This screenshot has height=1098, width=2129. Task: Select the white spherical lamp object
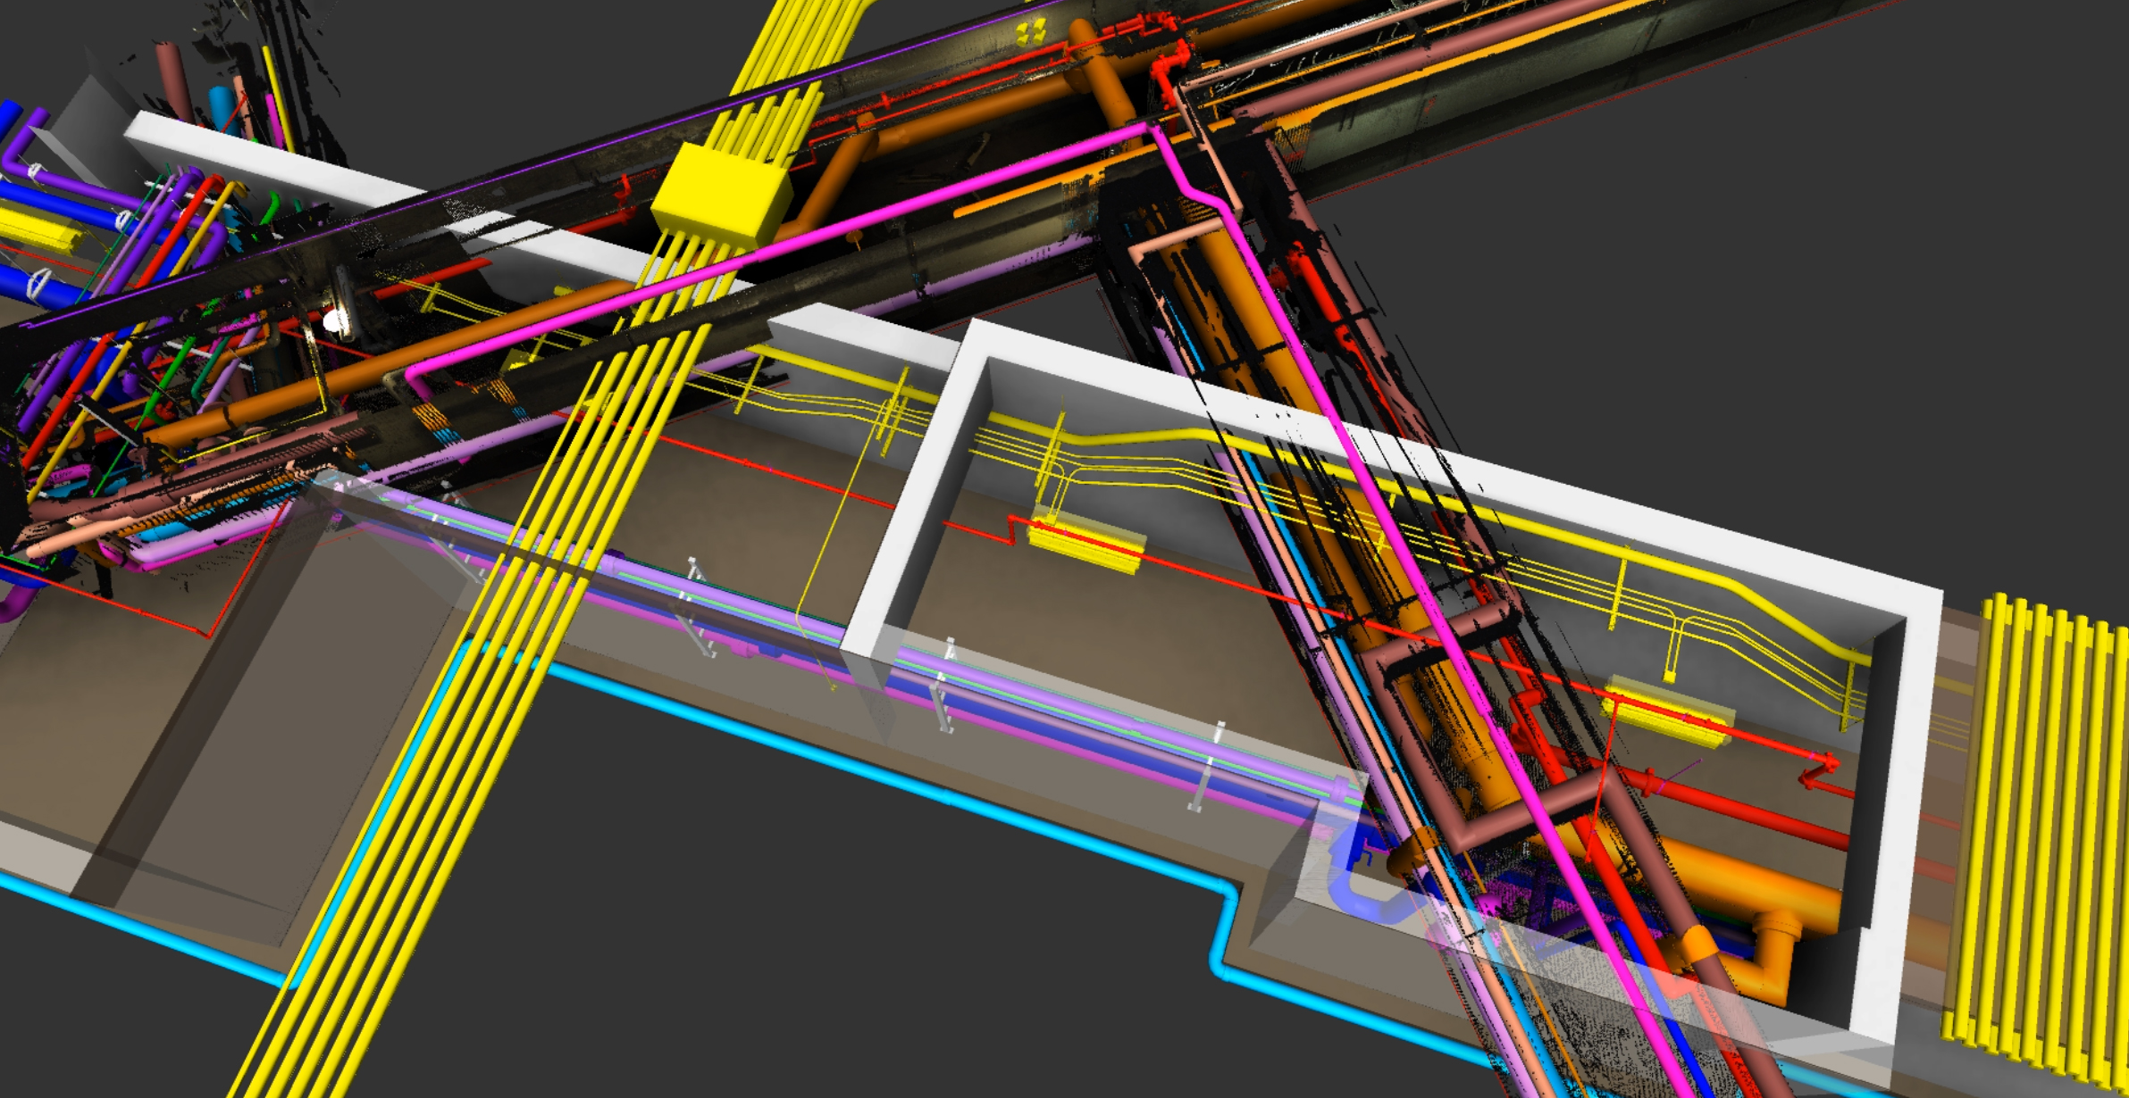[x=334, y=320]
